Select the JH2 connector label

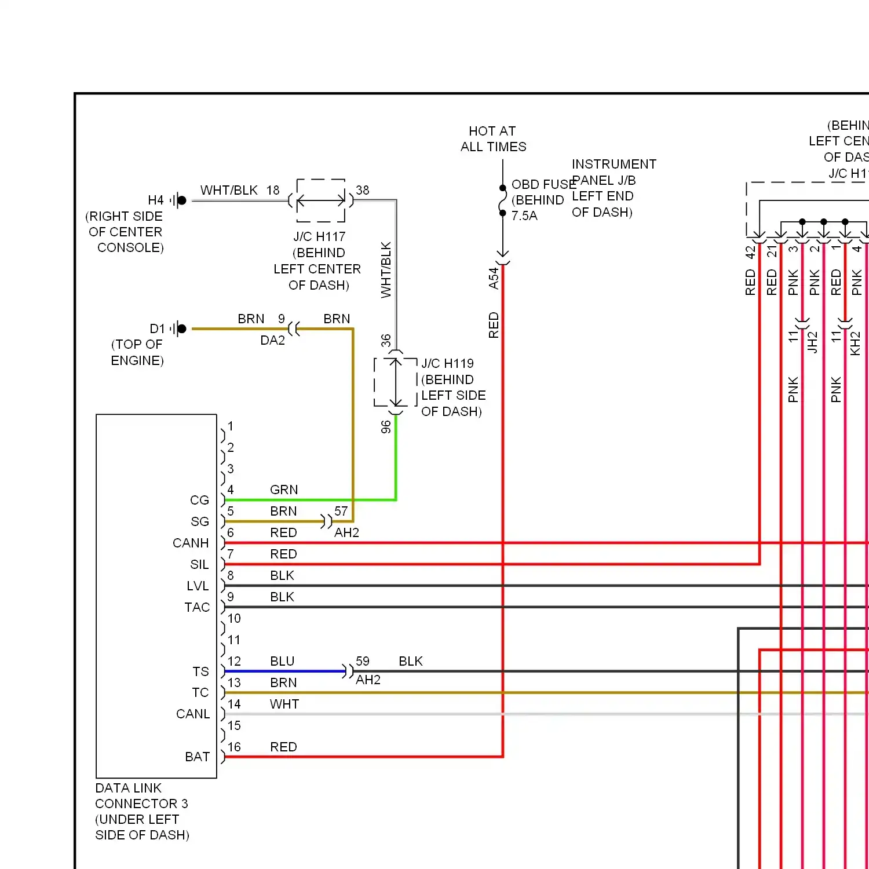point(813,342)
